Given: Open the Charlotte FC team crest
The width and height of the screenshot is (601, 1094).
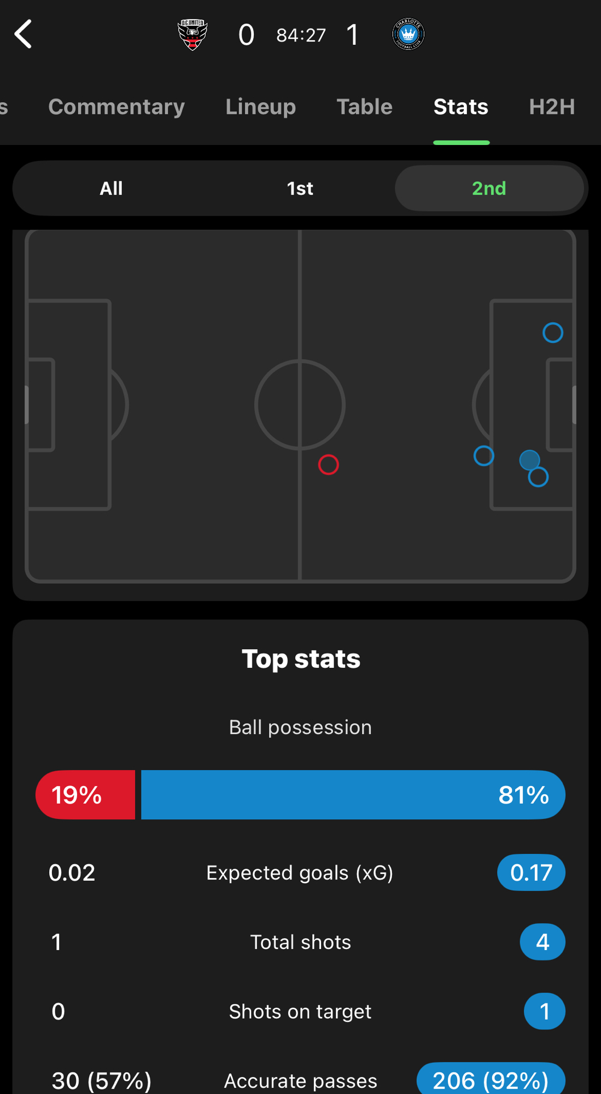Looking at the screenshot, I should click(x=408, y=34).
